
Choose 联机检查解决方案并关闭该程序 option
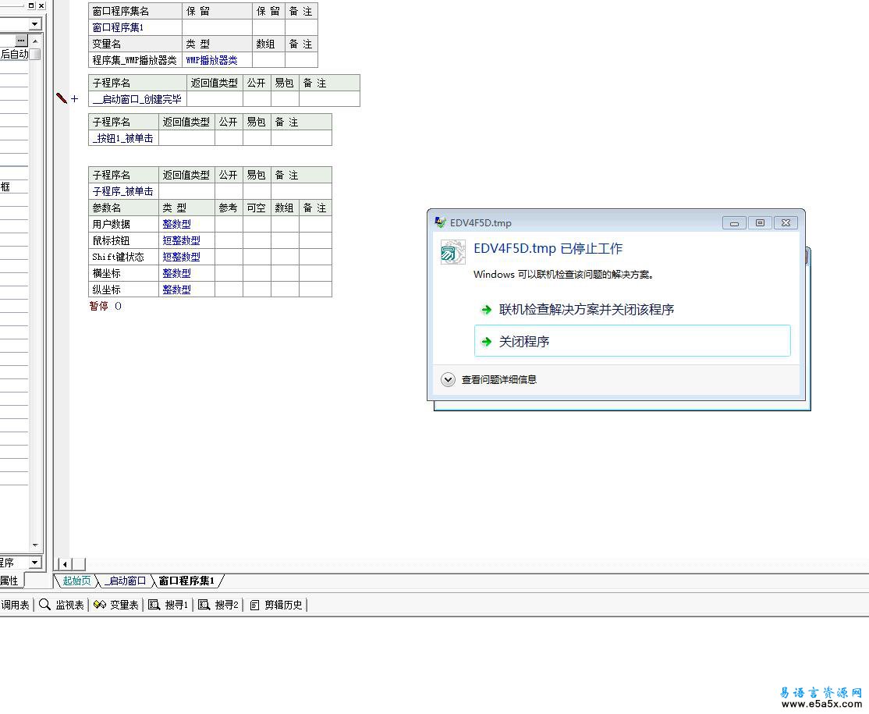(x=586, y=310)
